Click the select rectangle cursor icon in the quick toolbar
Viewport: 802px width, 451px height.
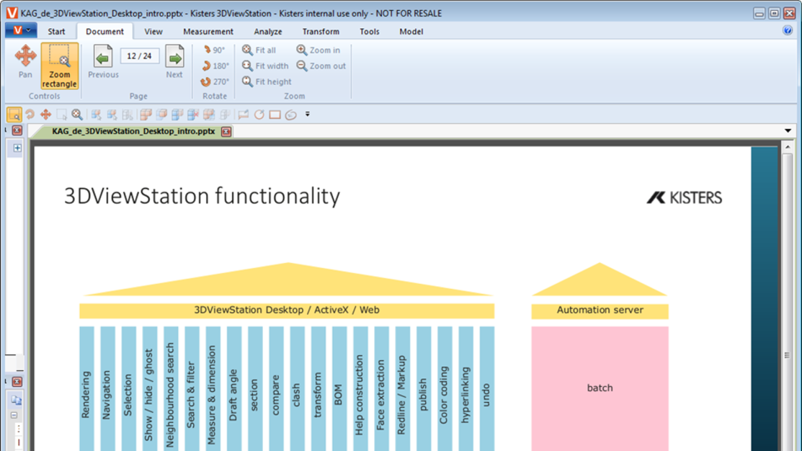click(61, 115)
